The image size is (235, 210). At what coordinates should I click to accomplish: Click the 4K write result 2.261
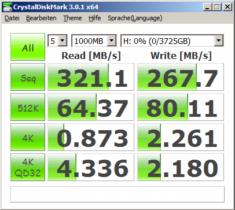click(181, 137)
